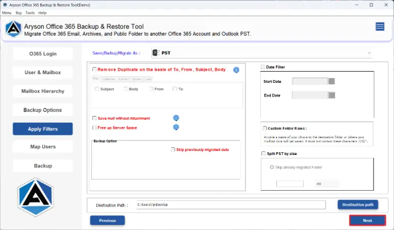Open the Help menu
The height and width of the screenshot is (230, 394).
(42, 13)
